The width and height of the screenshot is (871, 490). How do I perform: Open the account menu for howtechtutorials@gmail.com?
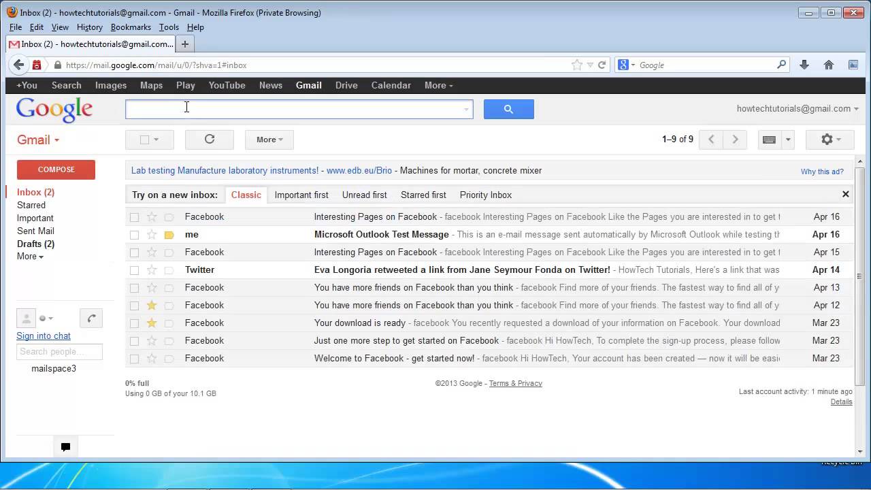click(x=798, y=108)
